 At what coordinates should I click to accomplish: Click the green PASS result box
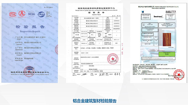[x=167, y=54]
